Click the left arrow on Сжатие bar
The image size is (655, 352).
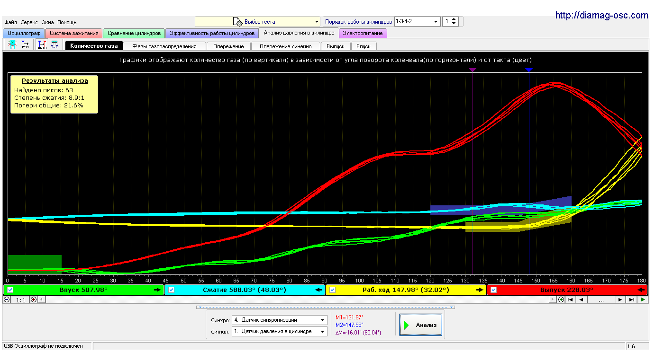[x=318, y=290]
